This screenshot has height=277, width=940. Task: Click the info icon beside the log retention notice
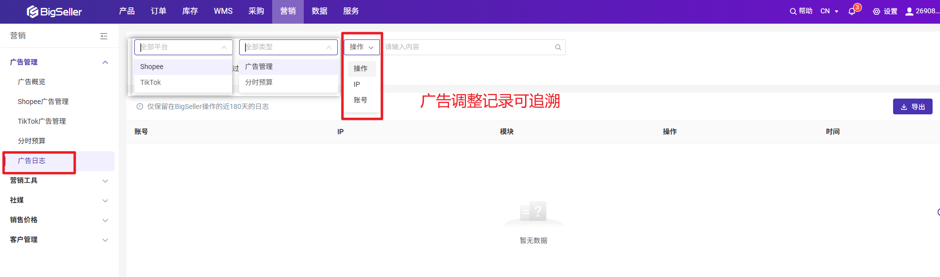(140, 106)
